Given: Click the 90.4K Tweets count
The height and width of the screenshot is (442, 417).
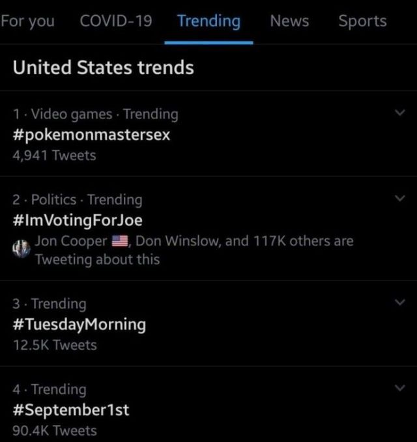Looking at the screenshot, I should tap(54, 430).
